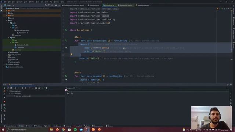This screenshot has width=235, height=132.
Task: Click Expand All icon in test toolbar
Action: pyautogui.click(x=22, y=88)
